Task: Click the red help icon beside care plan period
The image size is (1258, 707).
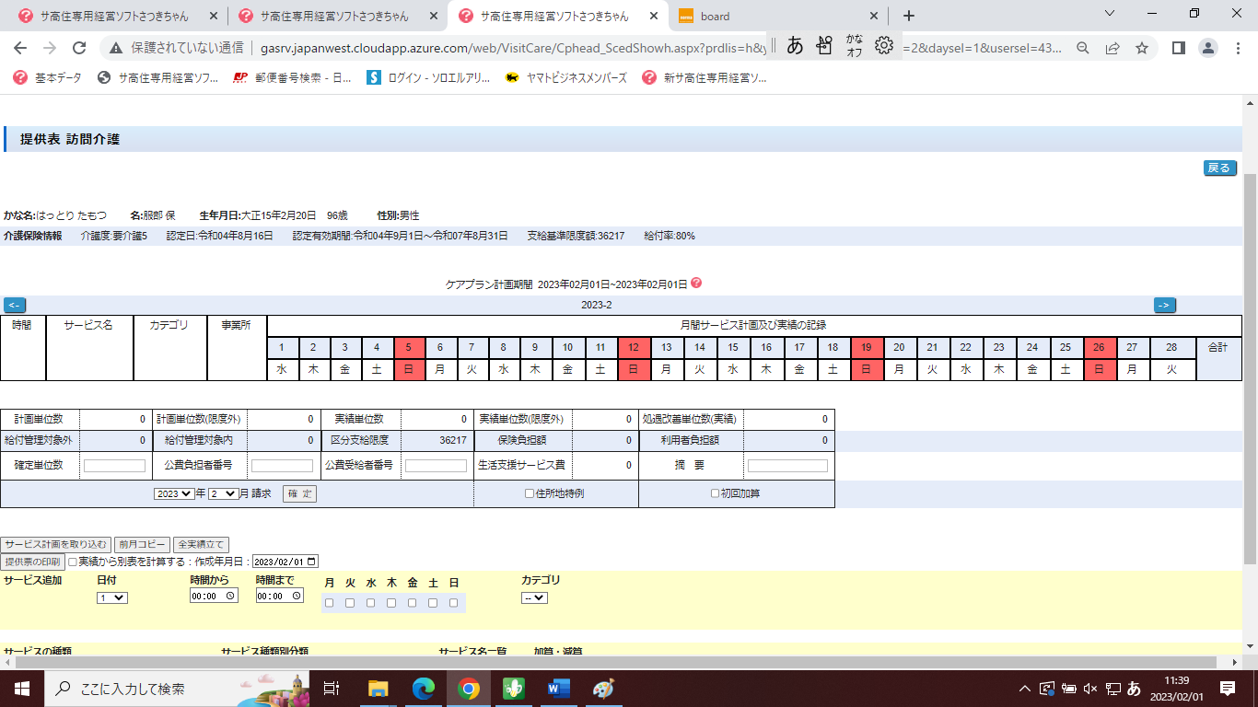Action: pyautogui.click(x=696, y=284)
